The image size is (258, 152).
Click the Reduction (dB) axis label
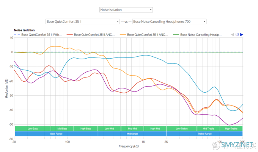click(x=6, y=88)
